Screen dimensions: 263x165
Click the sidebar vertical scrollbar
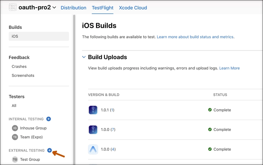(x=74, y=89)
